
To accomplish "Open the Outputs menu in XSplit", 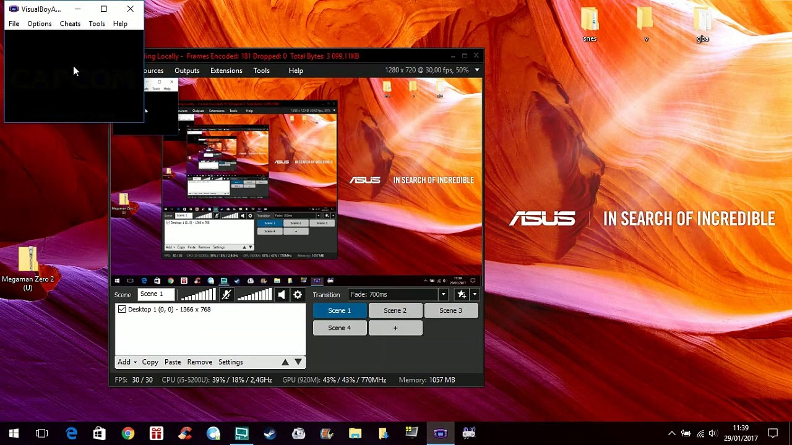I will [187, 70].
